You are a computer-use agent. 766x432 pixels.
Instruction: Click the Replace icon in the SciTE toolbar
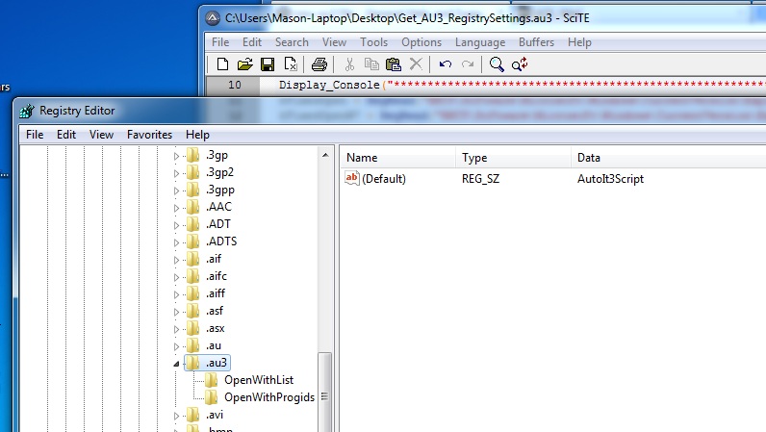(520, 64)
